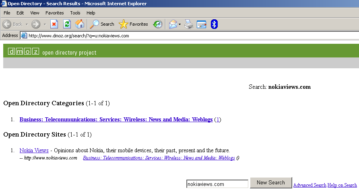359x190 pixels.
Task: Open the Favorites menu
Action: click(54, 13)
